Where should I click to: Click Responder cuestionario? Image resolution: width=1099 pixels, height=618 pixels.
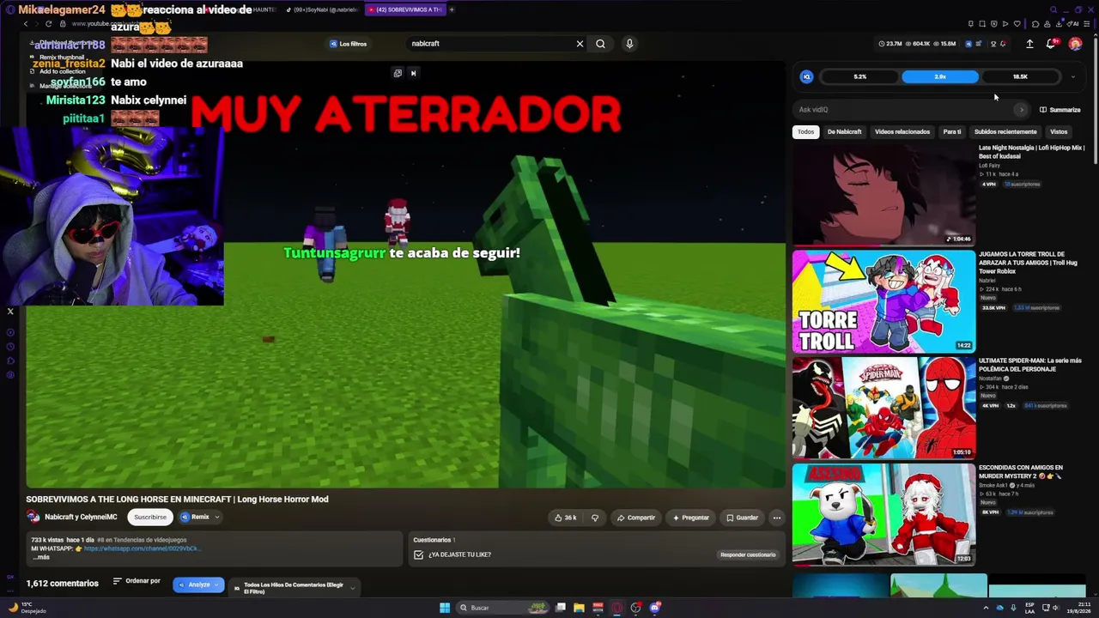(748, 554)
